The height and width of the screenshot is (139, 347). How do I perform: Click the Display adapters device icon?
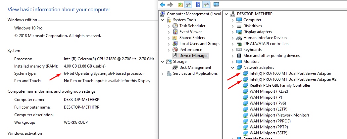click(239, 32)
